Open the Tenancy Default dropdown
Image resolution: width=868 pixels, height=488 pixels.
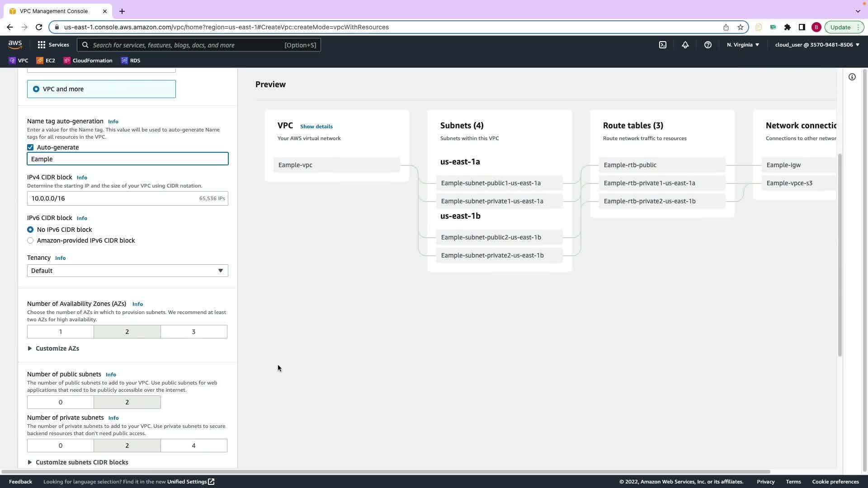[x=127, y=271]
